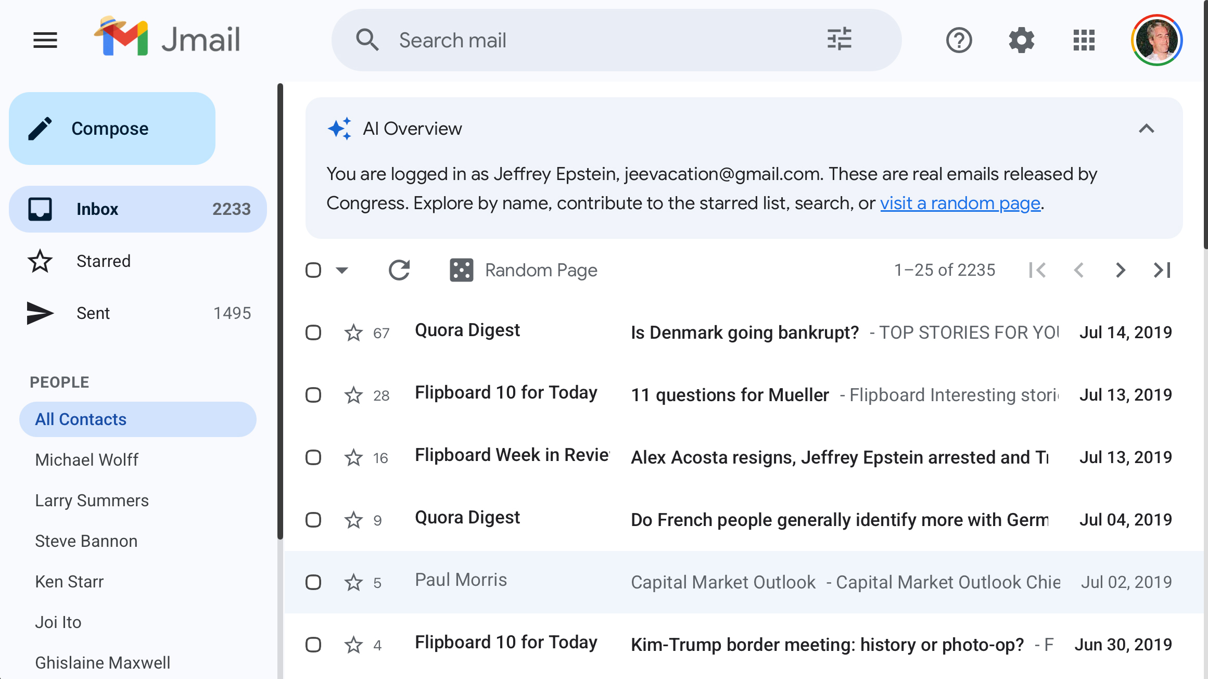Select All Contacts under People

(80, 419)
